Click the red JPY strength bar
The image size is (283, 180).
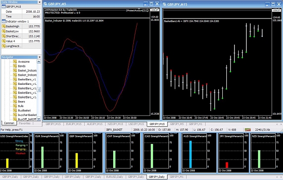pyautogui.click(x=227, y=165)
